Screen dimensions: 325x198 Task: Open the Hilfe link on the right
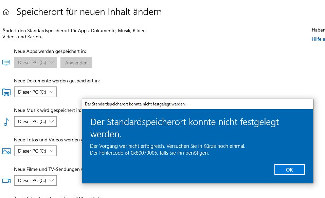pyautogui.click(x=318, y=39)
